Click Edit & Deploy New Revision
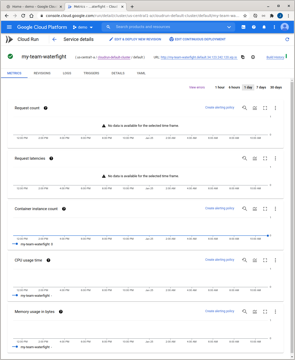The width and height of the screenshot is (295, 360). [135, 39]
